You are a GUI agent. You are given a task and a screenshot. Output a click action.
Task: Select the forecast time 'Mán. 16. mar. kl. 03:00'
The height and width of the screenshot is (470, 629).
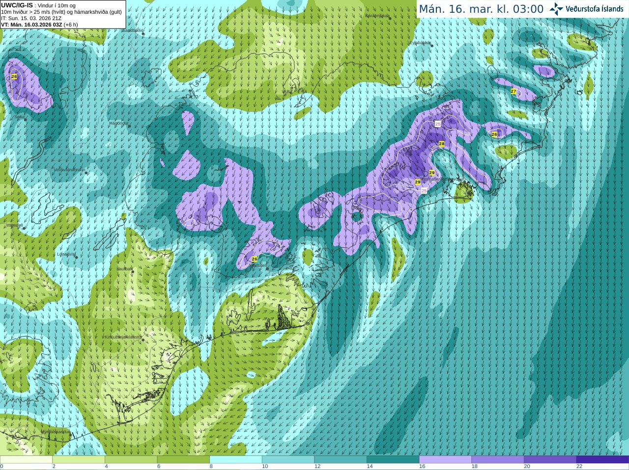point(481,9)
